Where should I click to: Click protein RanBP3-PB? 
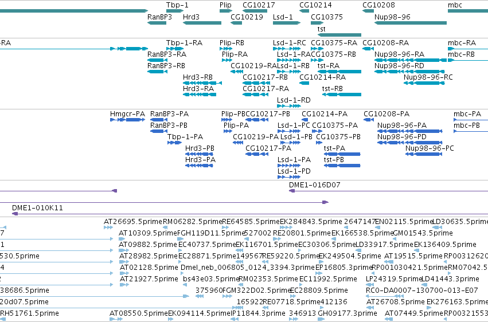point(159,131)
